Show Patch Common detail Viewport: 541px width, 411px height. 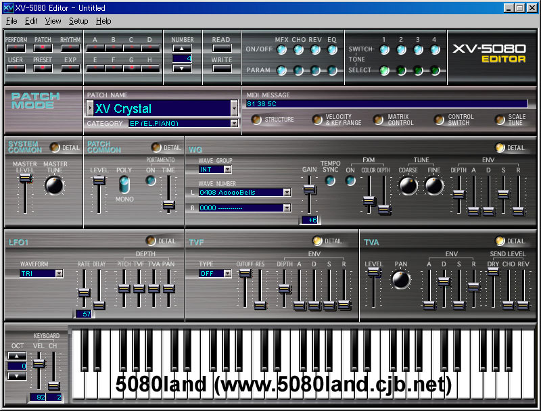coord(156,147)
